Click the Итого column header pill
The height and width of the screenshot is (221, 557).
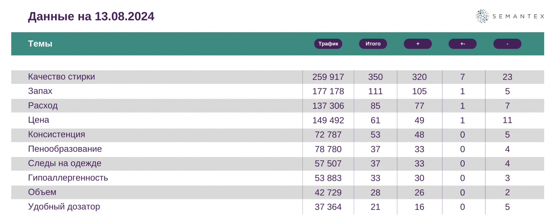[373, 44]
